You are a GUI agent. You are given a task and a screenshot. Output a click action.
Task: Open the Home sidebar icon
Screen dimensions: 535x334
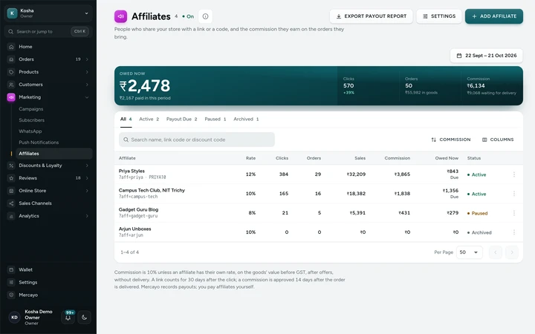pos(11,47)
